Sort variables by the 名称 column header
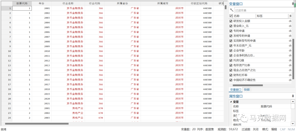Screen dimensions: 296x131 click(244, 16)
